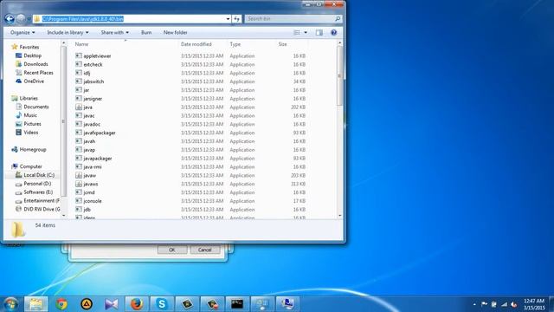Select the javafxpackager file
Image resolution: width=554 pixels, height=312 pixels.
click(100, 133)
